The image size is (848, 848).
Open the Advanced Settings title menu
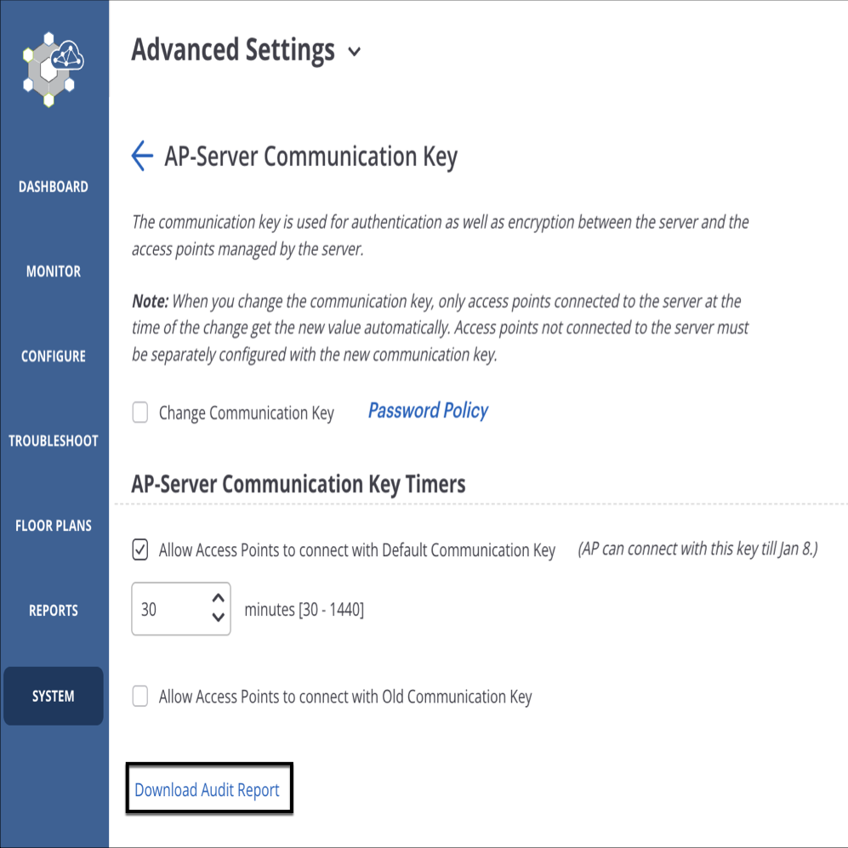click(233, 50)
